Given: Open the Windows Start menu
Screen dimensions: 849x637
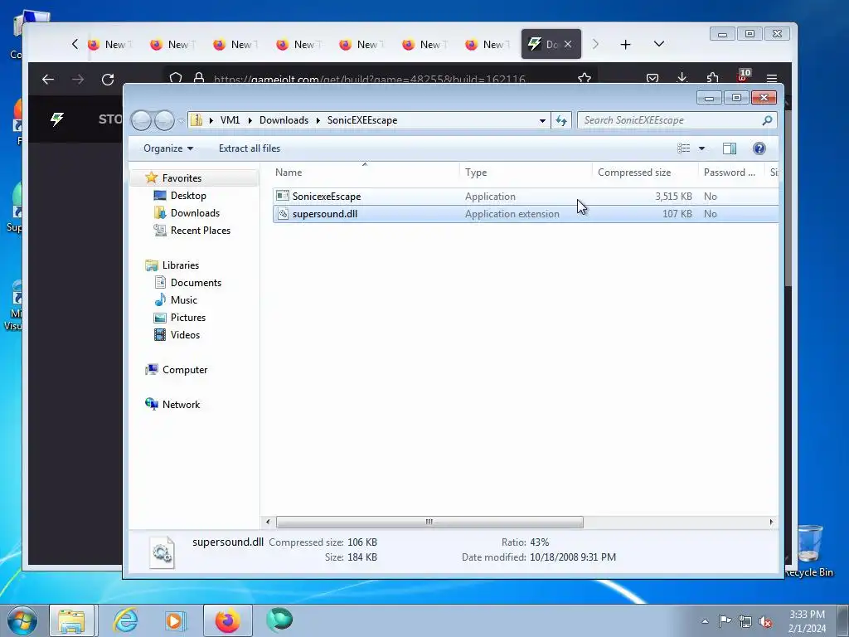Looking at the screenshot, I should (22, 620).
